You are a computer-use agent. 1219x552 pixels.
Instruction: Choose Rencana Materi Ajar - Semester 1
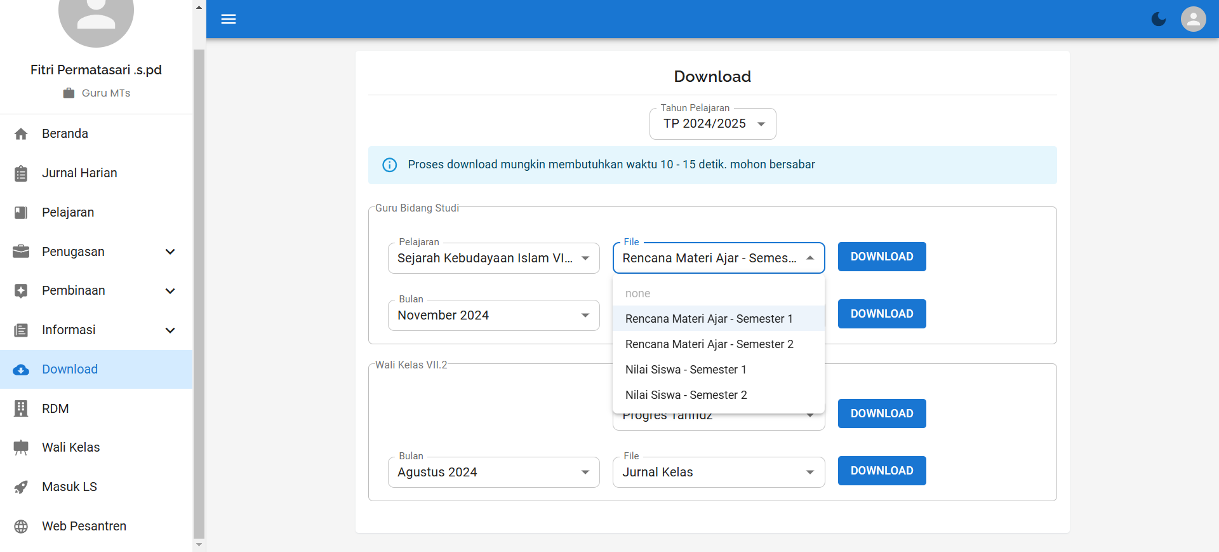[719, 319]
